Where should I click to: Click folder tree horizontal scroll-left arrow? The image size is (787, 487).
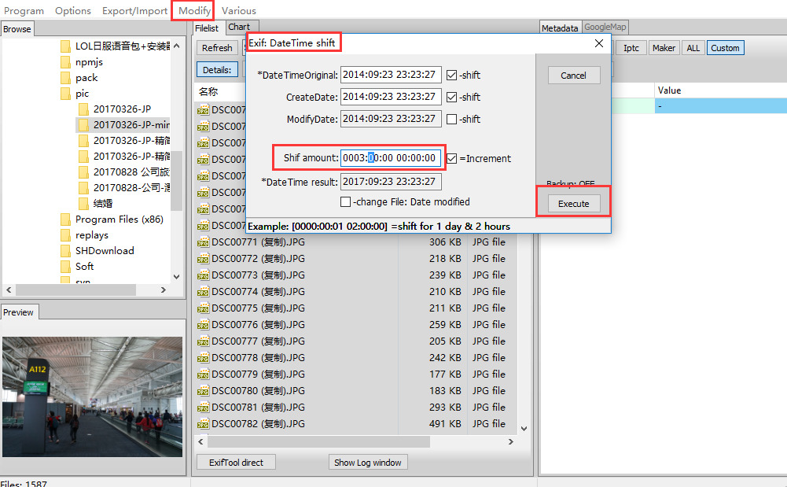9,290
